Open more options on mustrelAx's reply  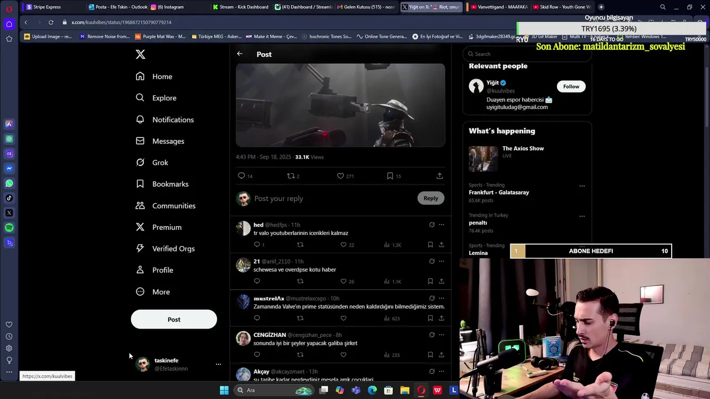(442, 298)
